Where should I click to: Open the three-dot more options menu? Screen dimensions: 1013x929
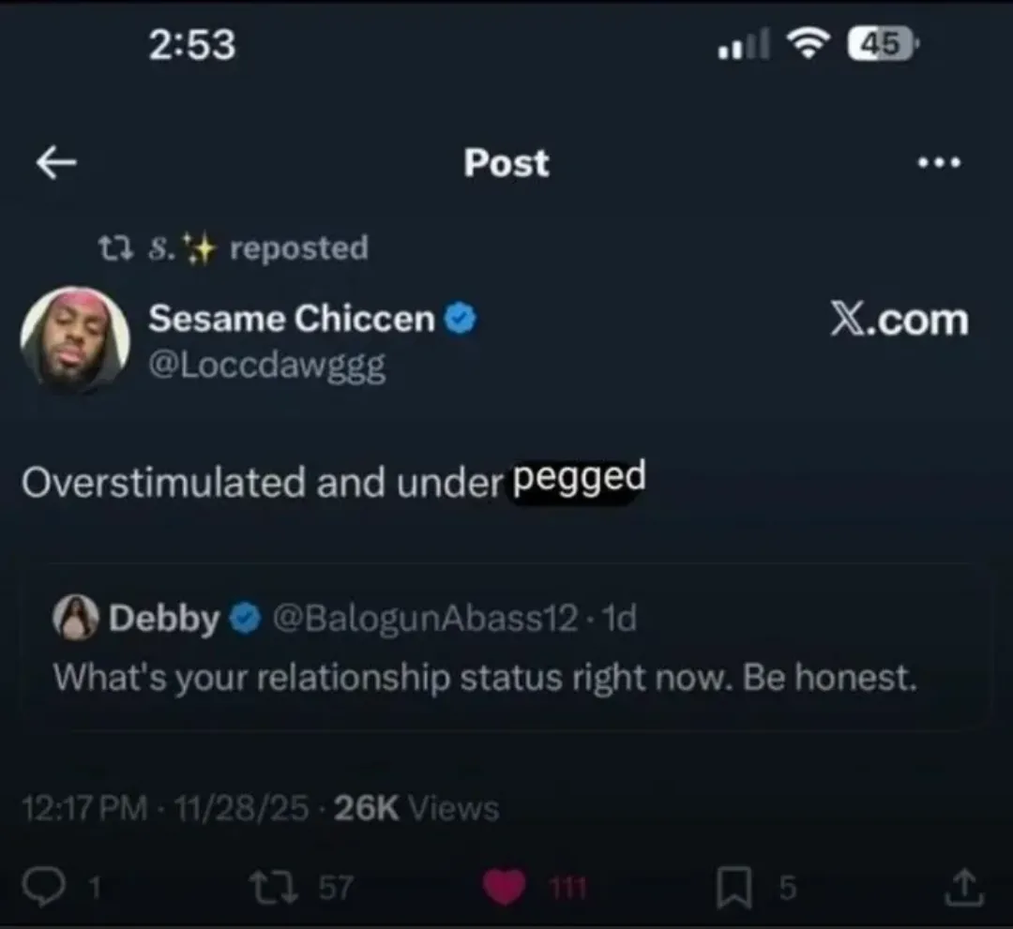pyautogui.click(x=939, y=162)
